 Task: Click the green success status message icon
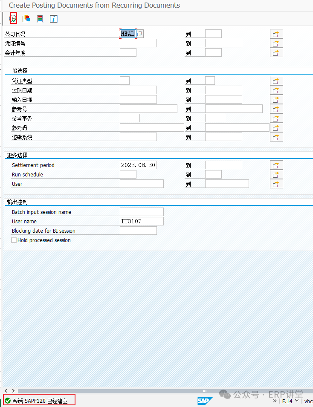pos(8,401)
